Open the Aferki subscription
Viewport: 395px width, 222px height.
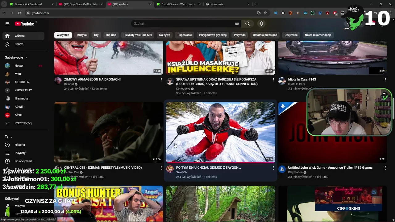23,115
